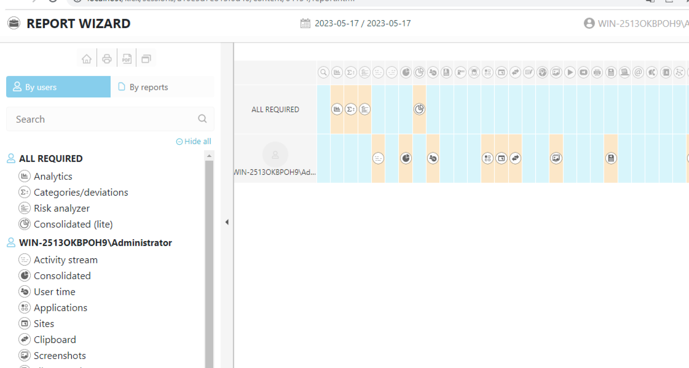Export the report using the PDF icon

tap(127, 59)
